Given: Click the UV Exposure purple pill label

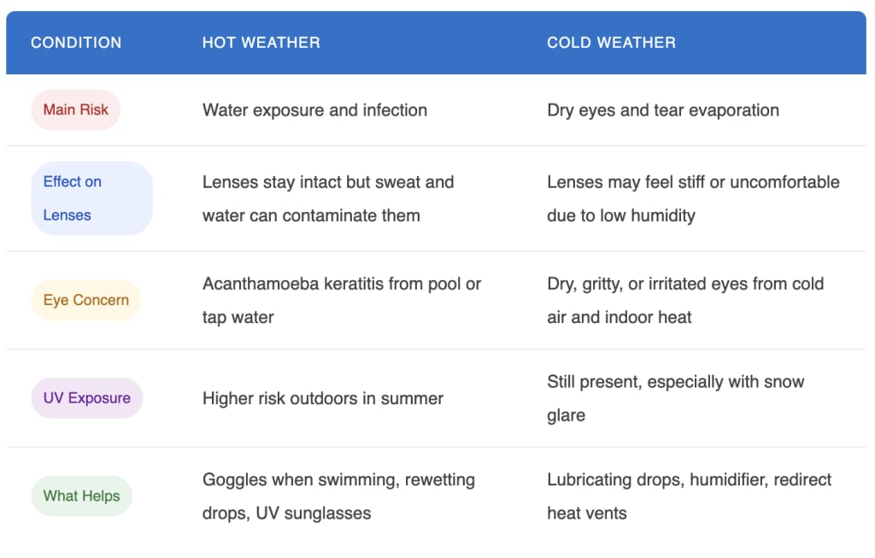Looking at the screenshot, I should pyautogui.click(x=87, y=398).
